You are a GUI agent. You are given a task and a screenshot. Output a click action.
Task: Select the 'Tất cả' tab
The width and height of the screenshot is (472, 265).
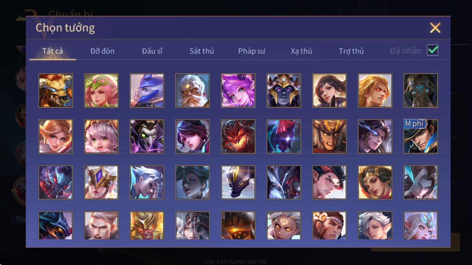[52, 51]
